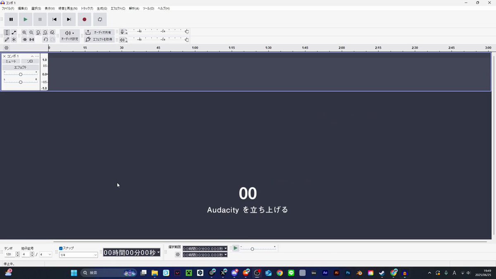Click the 選択範囲 settings gear
The height and width of the screenshot is (279, 496).
[178, 255]
